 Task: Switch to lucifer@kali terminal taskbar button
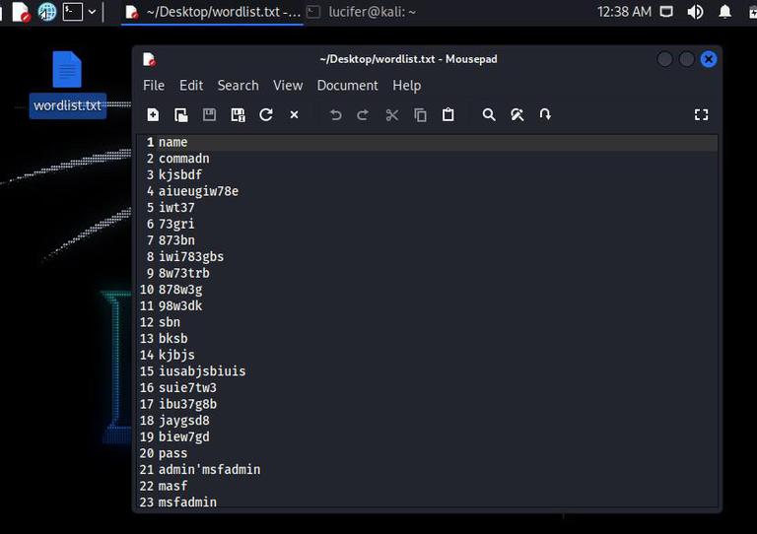point(361,12)
